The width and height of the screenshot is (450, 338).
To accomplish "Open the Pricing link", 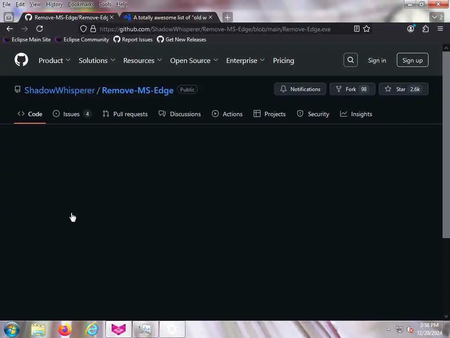I will click(x=283, y=60).
